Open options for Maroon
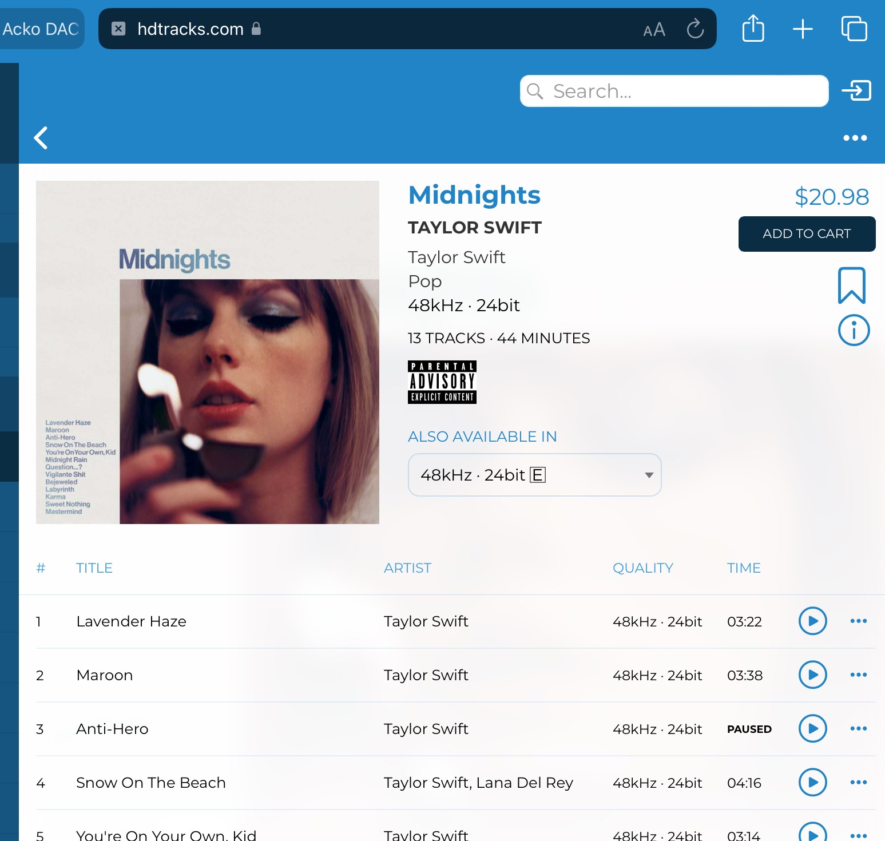Screen dimensions: 885x841 [x=858, y=675]
